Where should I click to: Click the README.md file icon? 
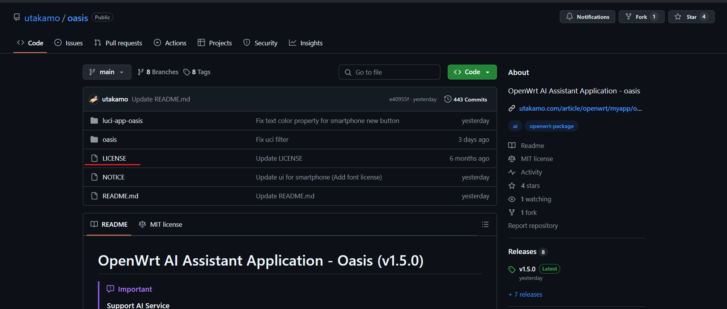pos(94,196)
